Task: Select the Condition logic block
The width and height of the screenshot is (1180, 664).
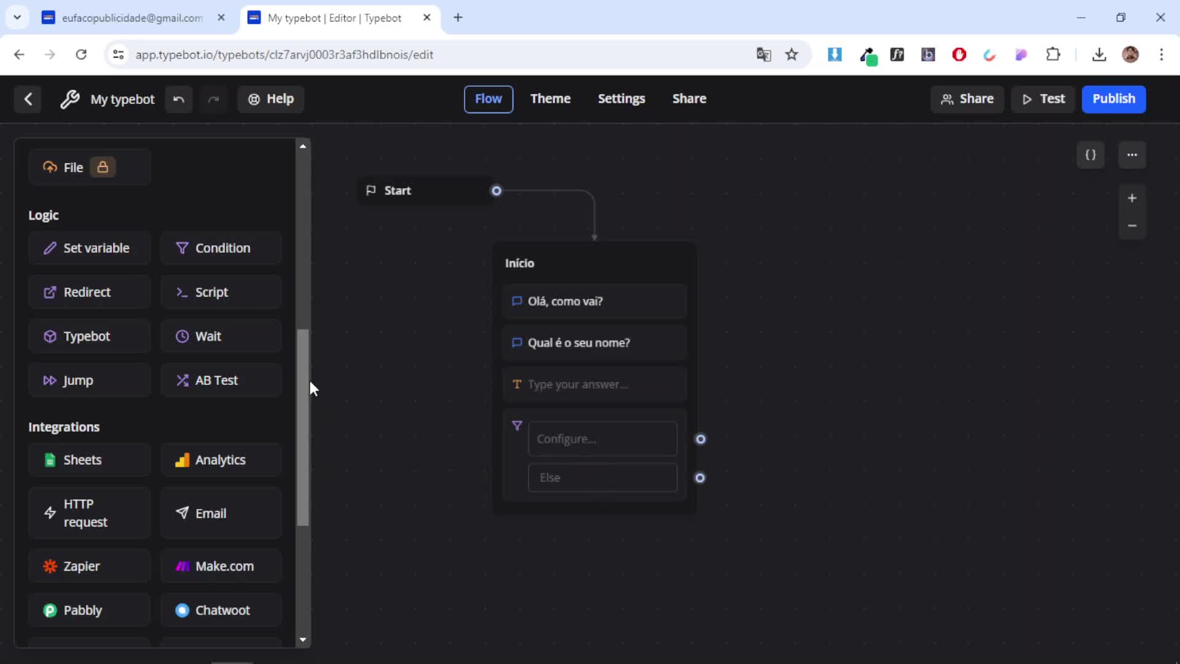Action: 221,248
